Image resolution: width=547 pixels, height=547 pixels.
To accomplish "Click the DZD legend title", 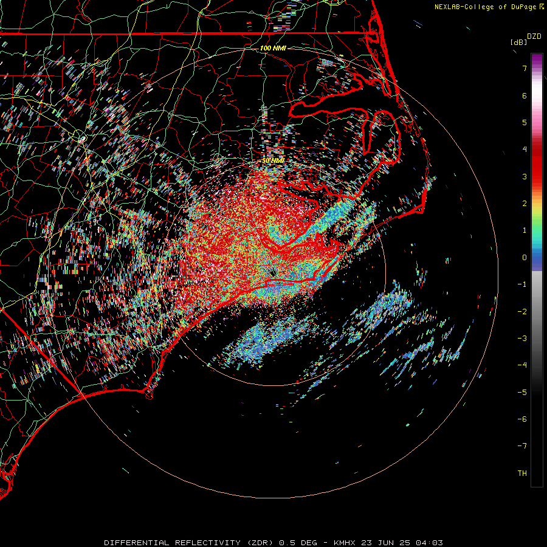I will [x=534, y=36].
